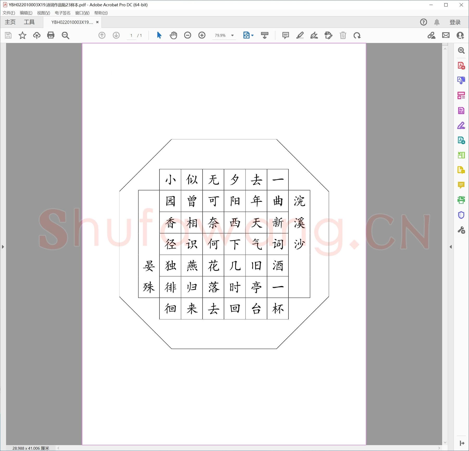Collapse the right tools pane arrow
Viewport: 469px width, 451px height.
pyautogui.click(x=451, y=247)
